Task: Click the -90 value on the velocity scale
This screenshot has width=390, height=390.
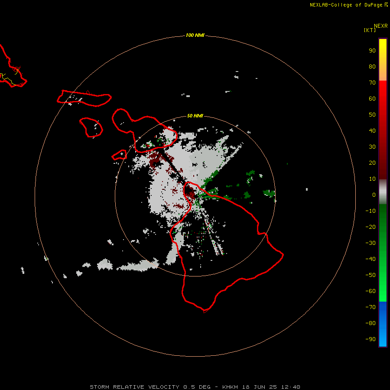Action: (370, 339)
